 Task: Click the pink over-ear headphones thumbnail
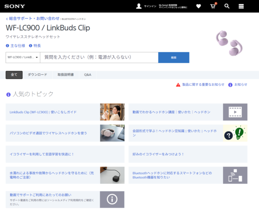(x=112, y=133)
